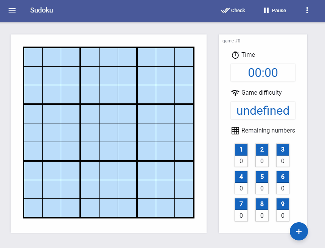This screenshot has height=248, width=325.
Task: Choose the number 7 tile
Action: (241, 204)
